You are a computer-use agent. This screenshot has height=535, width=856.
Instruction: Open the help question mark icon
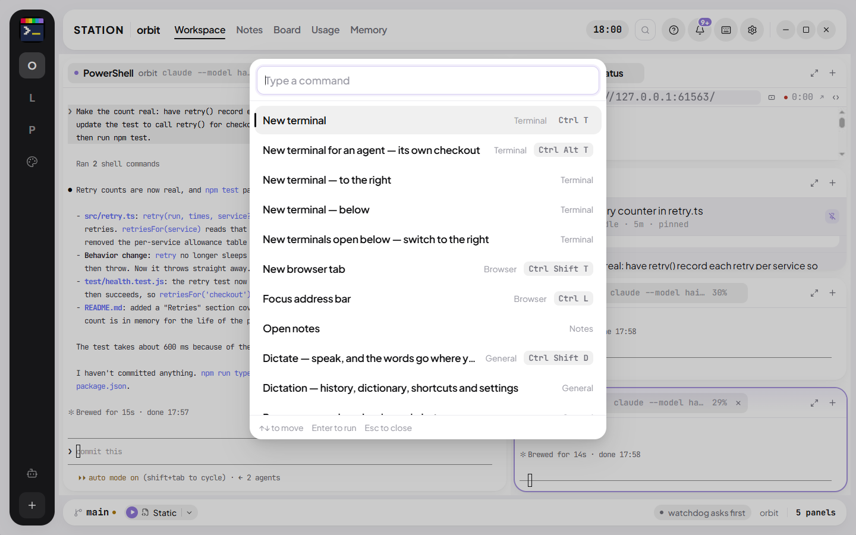[x=674, y=30]
